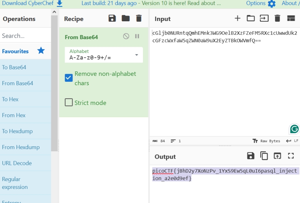This screenshot has height=203, width=300.
Task: Save the recipe with the disk icon
Action: click(112, 19)
